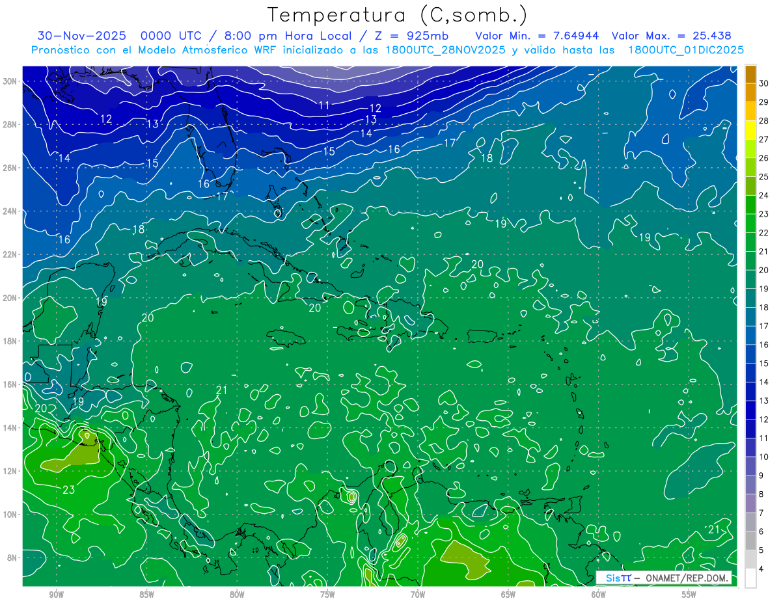Click the blue 'Sisπ' logo text
Image resolution: width=781 pixels, height=603 pixels.
618,578
